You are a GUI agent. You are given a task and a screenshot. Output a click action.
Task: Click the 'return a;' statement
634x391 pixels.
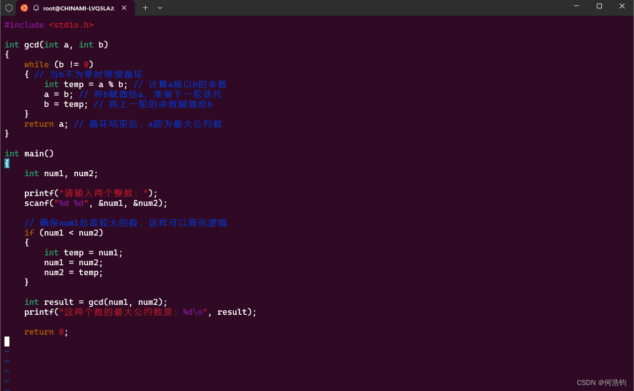tap(47, 124)
